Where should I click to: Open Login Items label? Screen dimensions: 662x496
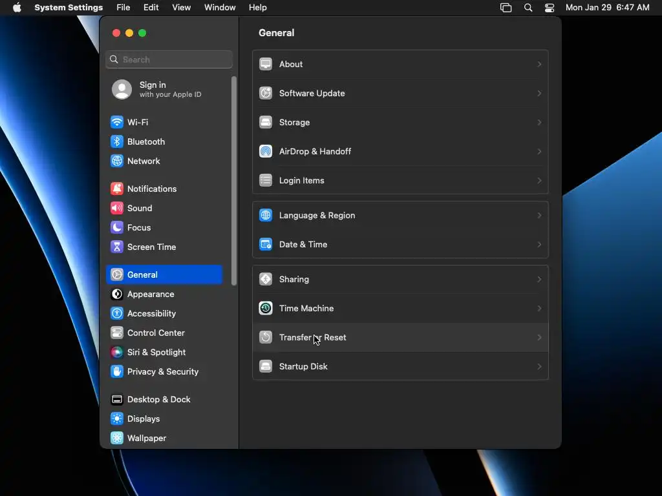click(x=301, y=181)
